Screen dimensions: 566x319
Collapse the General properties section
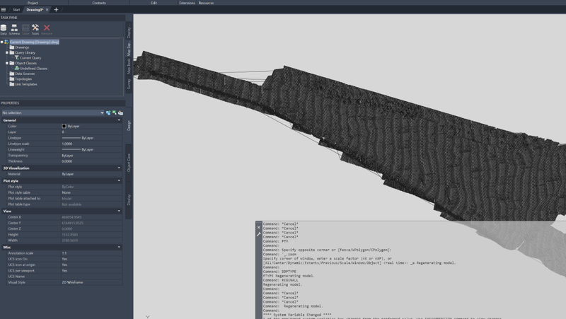tap(119, 120)
